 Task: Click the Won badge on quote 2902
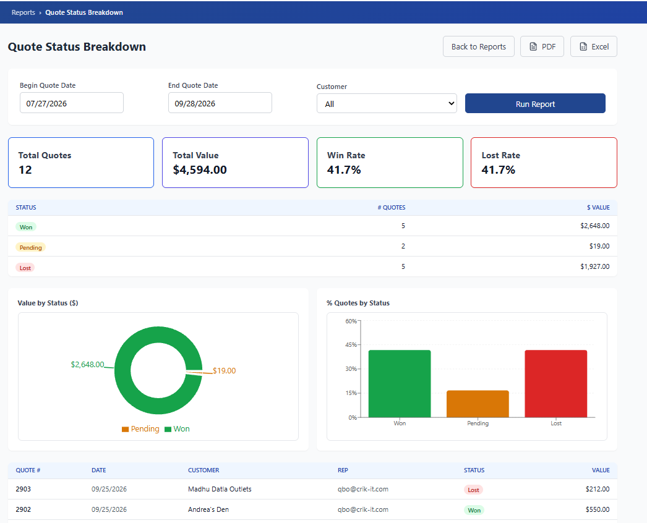[x=474, y=510]
